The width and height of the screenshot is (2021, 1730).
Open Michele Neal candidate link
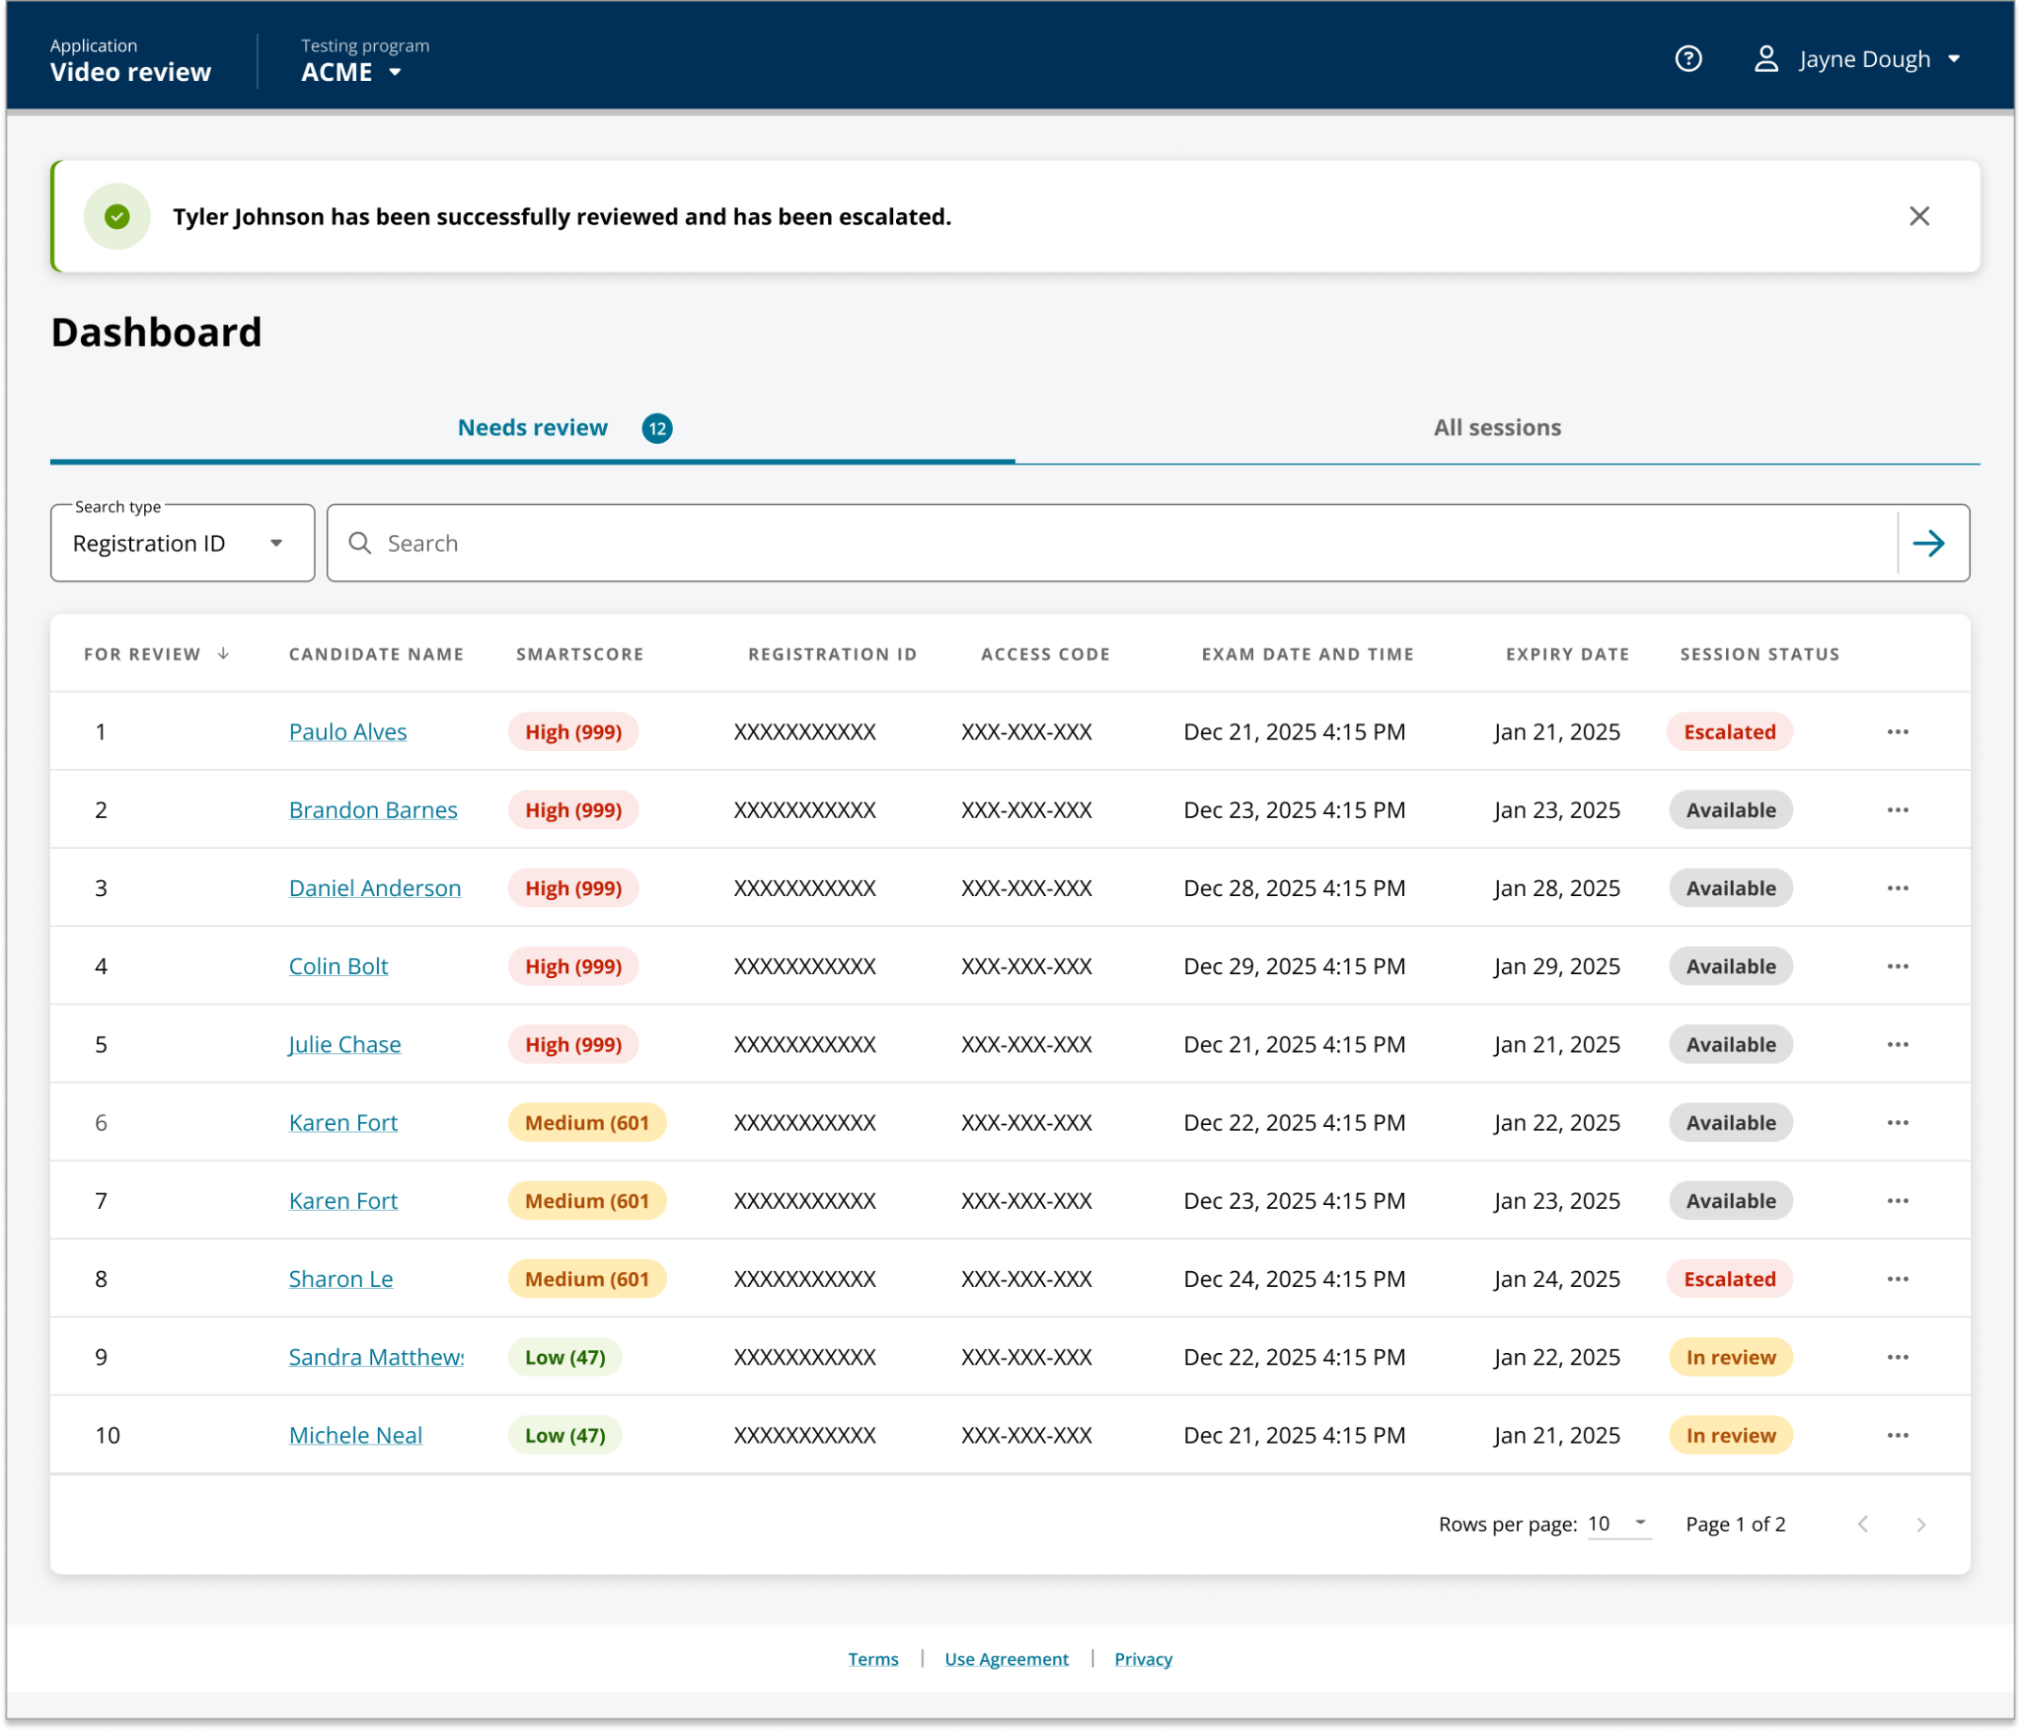coord(355,1435)
